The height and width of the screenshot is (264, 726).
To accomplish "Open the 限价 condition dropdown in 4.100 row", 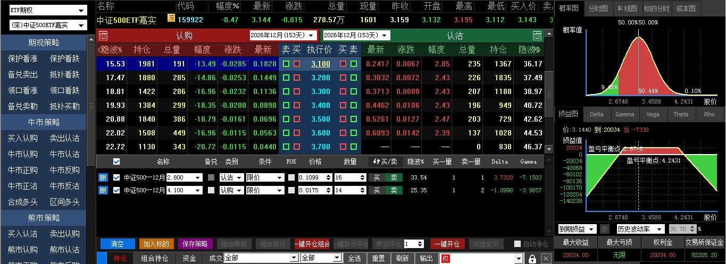I will (x=265, y=190).
